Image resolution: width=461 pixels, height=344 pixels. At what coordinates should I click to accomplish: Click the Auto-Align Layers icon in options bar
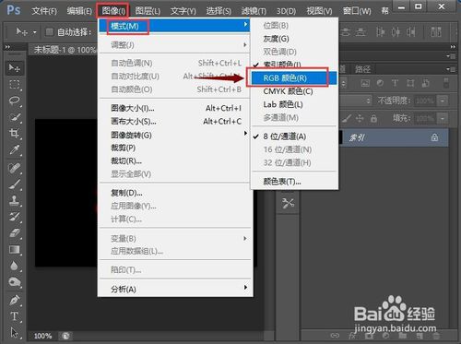(x=436, y=31)
